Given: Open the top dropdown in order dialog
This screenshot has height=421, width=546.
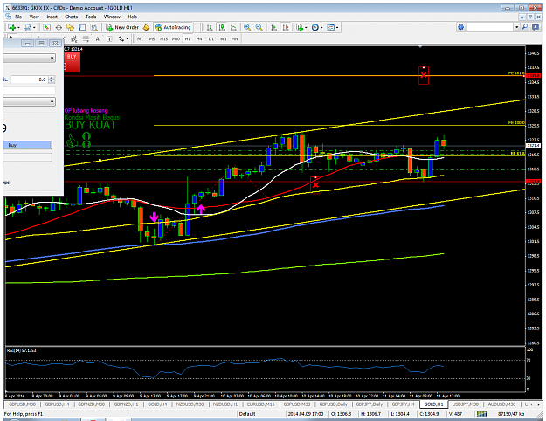Looking at the screenshot, I should (x=52, y=58).
